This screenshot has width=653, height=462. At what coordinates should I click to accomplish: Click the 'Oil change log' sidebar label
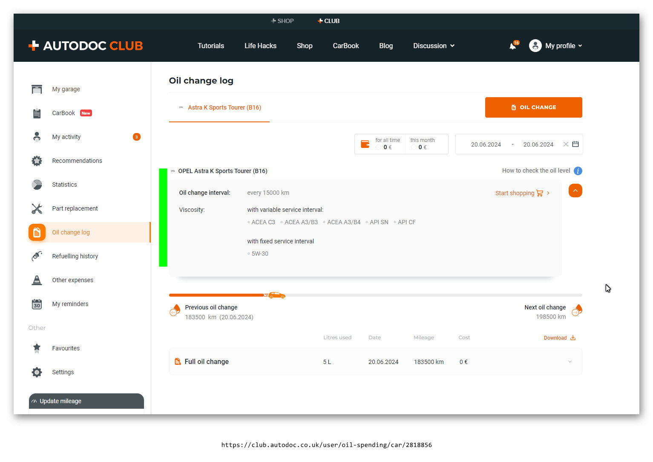(x=71, y=232)
